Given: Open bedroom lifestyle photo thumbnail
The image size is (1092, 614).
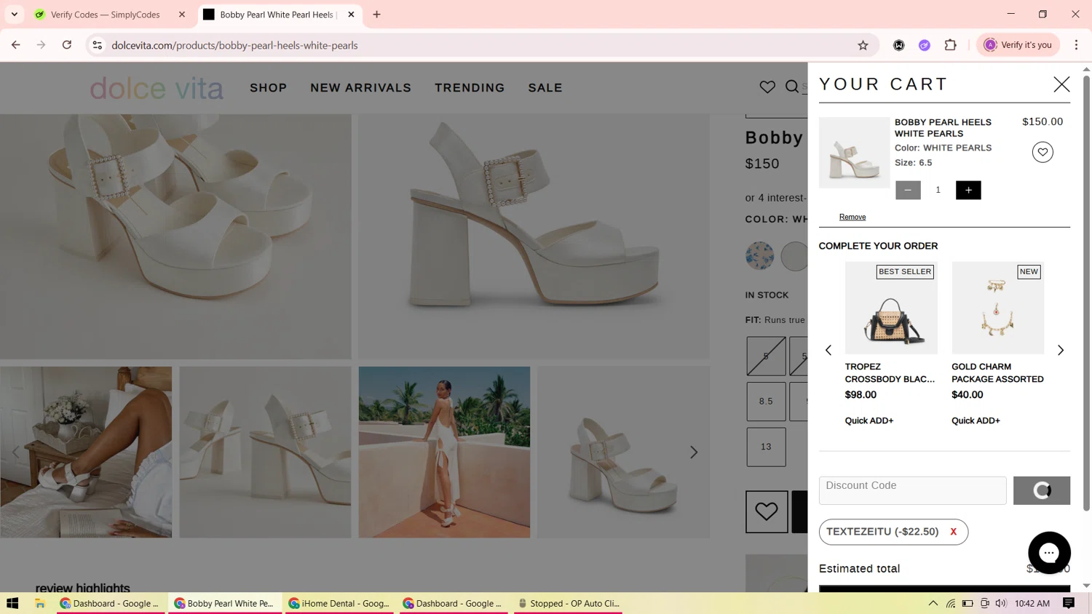Looking at the screenshot, I should pos(86,452).
